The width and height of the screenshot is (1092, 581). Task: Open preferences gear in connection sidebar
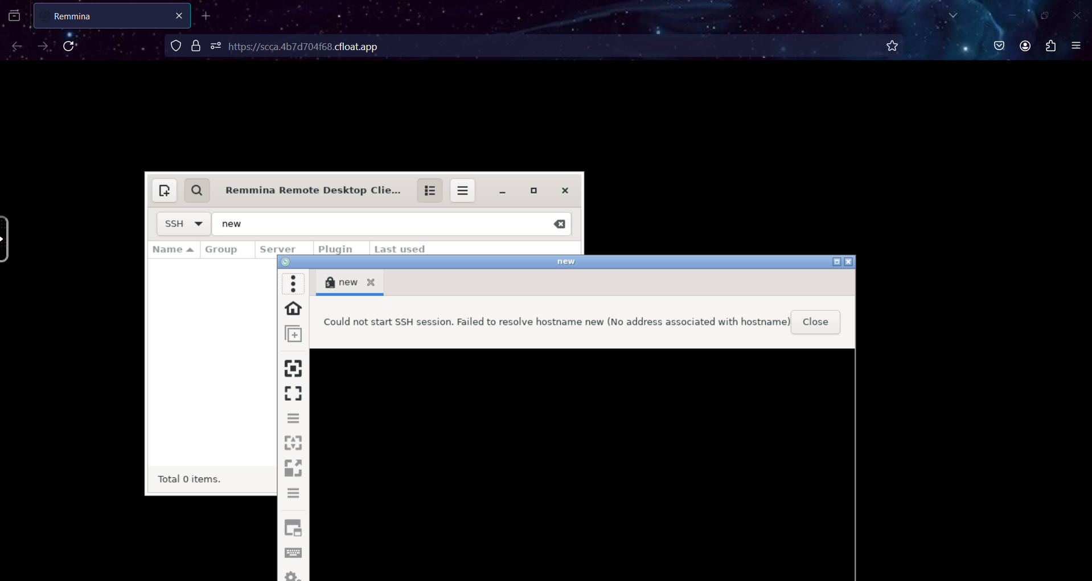pyautogui.click(x=293, y=576)
